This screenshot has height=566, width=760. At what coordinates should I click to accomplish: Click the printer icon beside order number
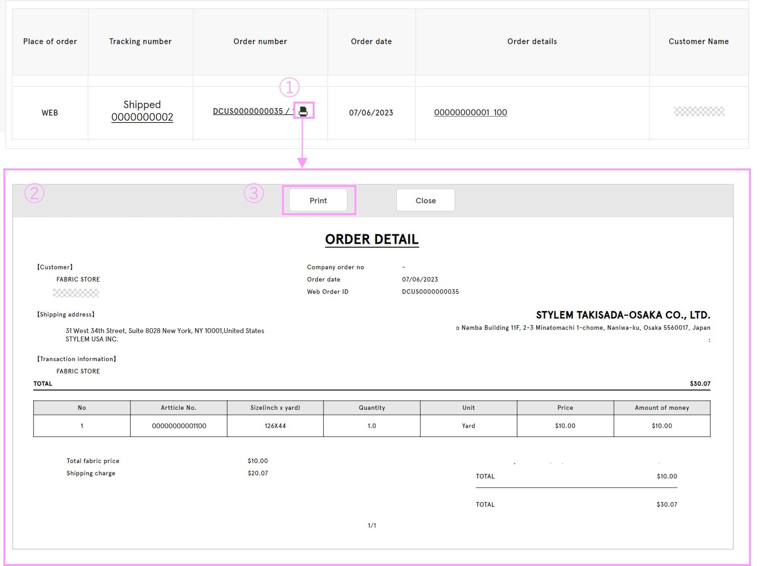click(303, 111)
